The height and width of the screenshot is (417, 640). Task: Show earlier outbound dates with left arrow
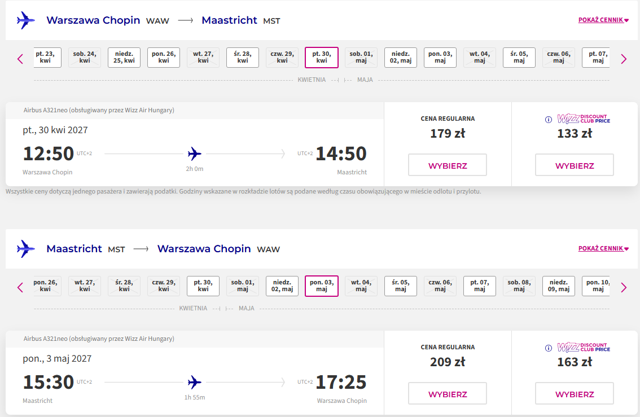pos(20,59)
